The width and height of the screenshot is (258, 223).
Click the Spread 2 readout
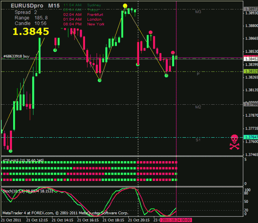point(26,12)
